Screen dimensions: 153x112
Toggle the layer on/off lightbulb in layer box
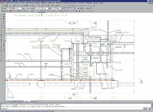tap(8, 8)
